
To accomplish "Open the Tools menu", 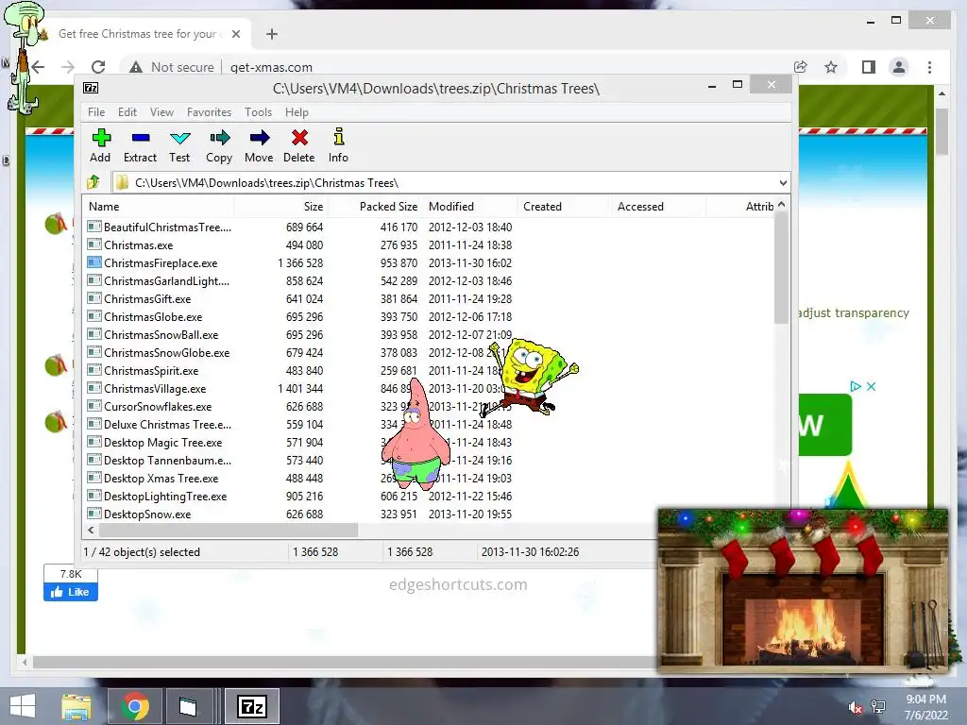I will pyautogui.click(x=258, y=111).
